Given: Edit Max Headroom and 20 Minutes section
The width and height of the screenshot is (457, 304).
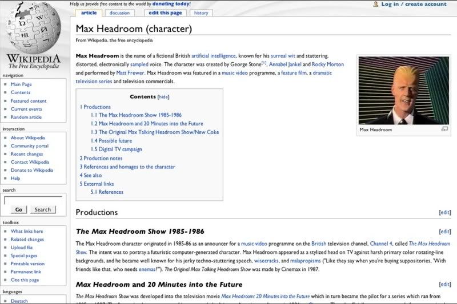Looking at the screenshot, I should pos(445,284).
